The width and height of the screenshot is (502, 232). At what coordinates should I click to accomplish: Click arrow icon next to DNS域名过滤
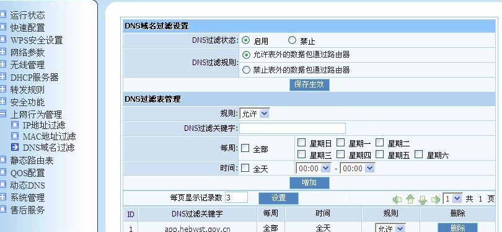click(15, 147)
